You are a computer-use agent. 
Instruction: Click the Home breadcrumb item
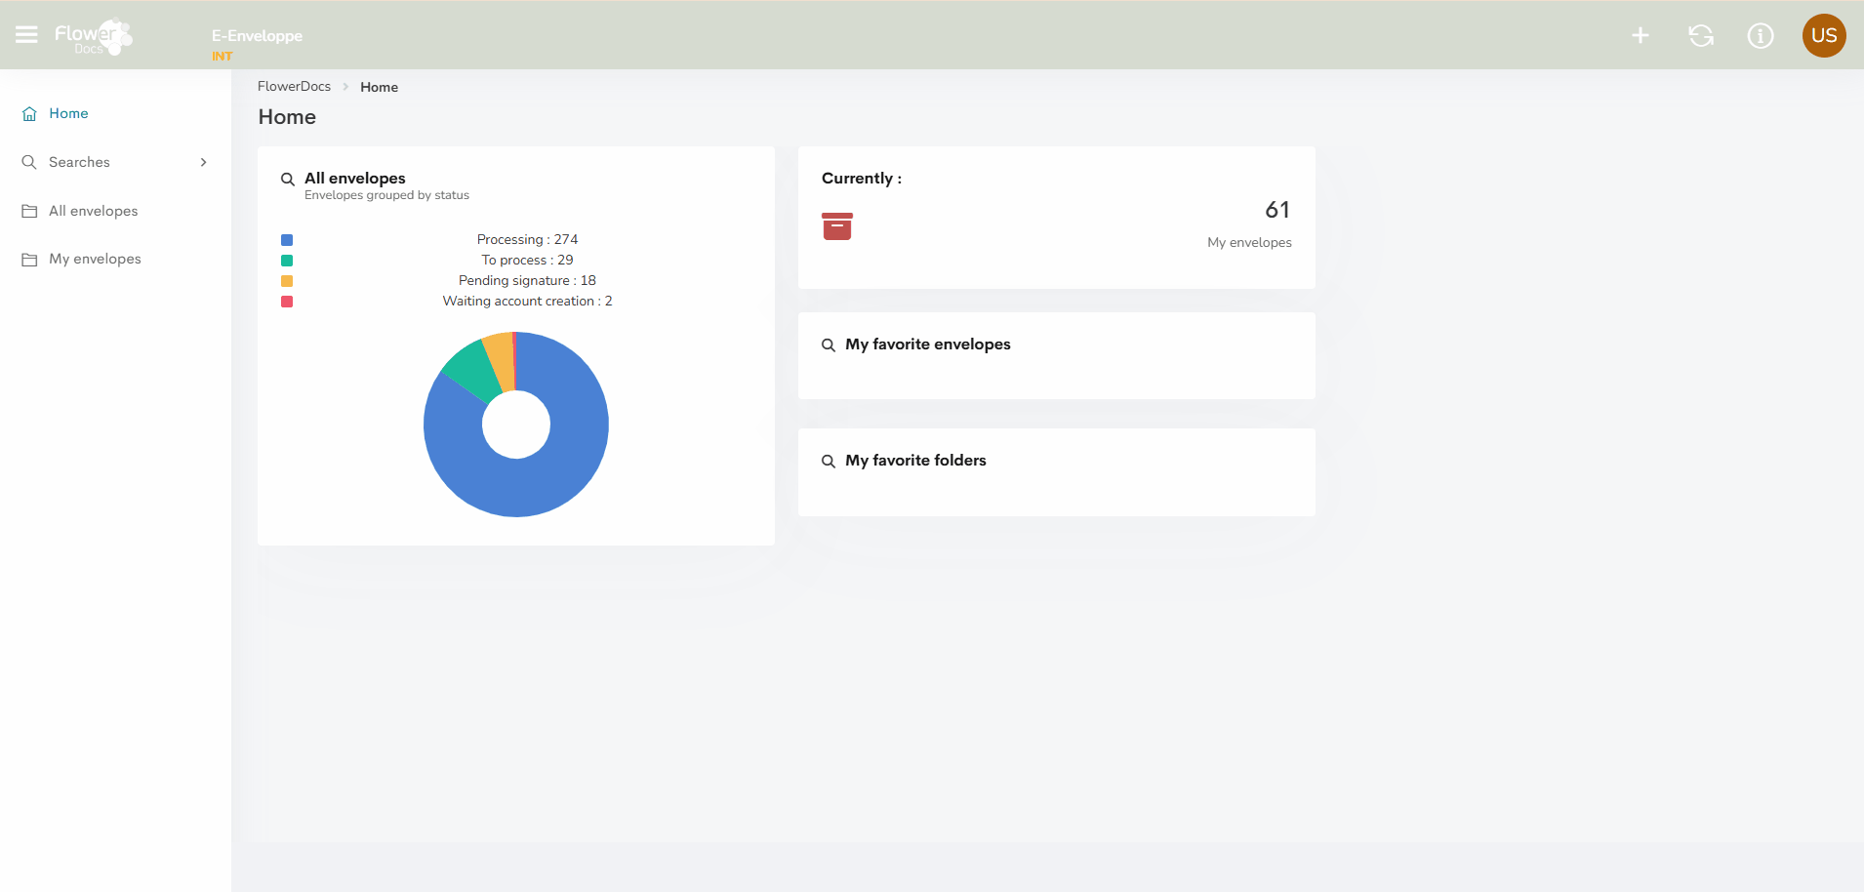pos(379,87)
